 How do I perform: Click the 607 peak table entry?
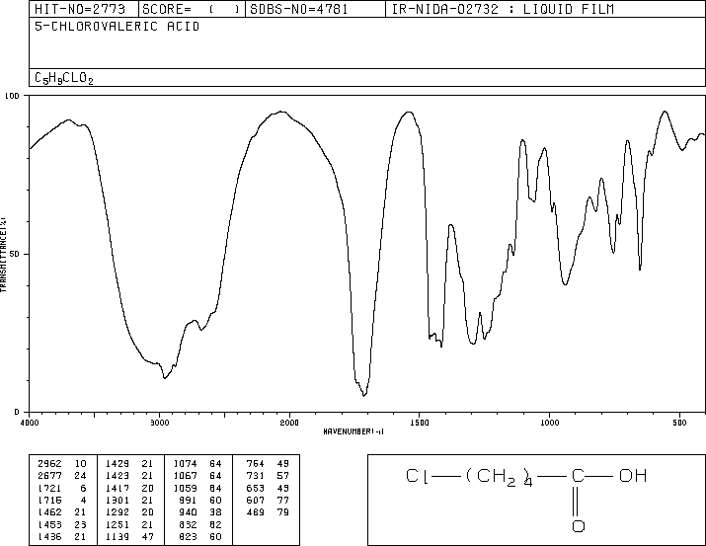[x=268, y=500]
